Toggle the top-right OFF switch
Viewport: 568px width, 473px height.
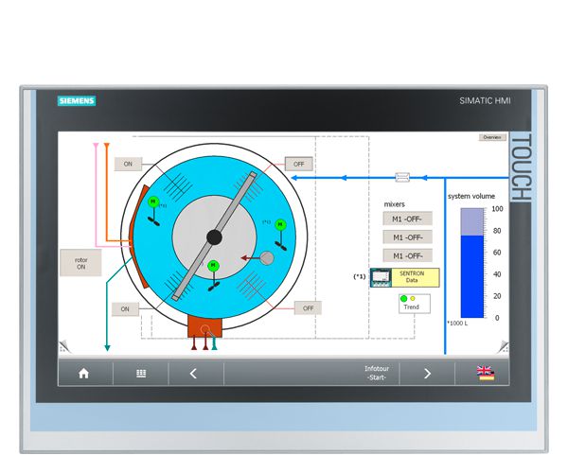tap(298, 164)
